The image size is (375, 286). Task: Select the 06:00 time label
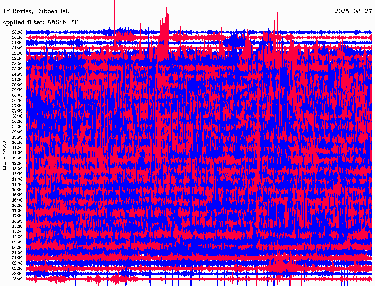17,95
